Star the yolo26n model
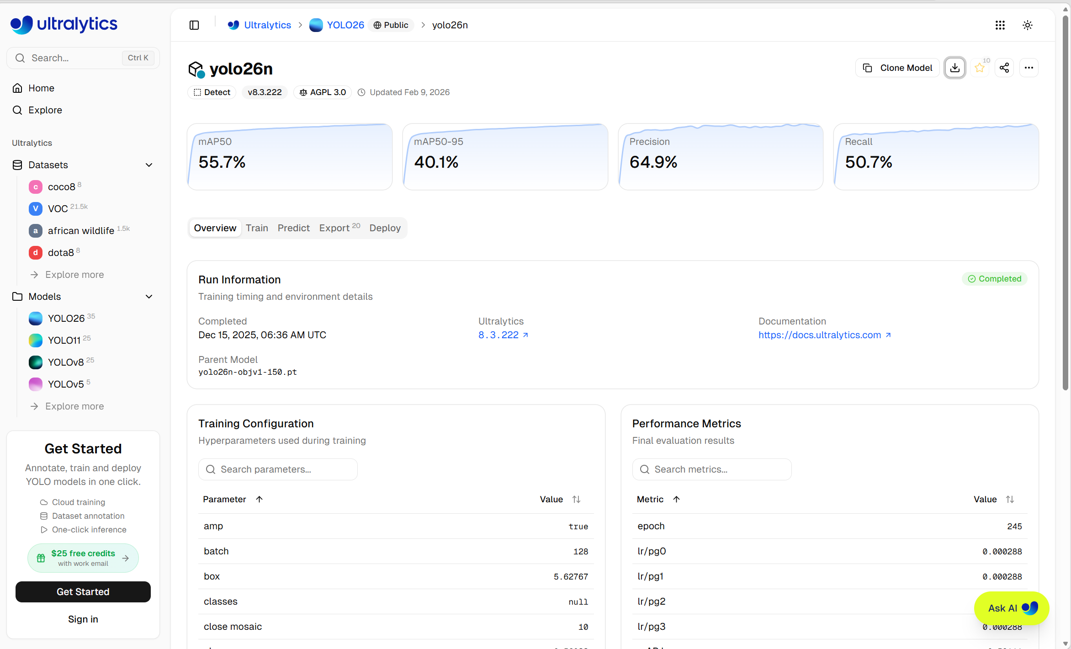Image resolution: width=1071 pixels, height=649 pixels. [980, 68]
